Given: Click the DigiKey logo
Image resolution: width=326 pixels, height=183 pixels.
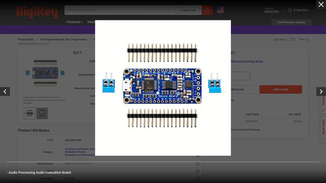Looking at the screenshot, I should [x=37, y=12].
